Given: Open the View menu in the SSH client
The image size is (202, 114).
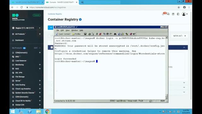Looking at the screenshot, I should point(67,30).
